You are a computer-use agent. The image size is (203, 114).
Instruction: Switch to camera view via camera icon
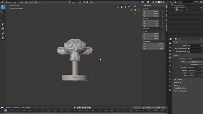coord(122,7)
